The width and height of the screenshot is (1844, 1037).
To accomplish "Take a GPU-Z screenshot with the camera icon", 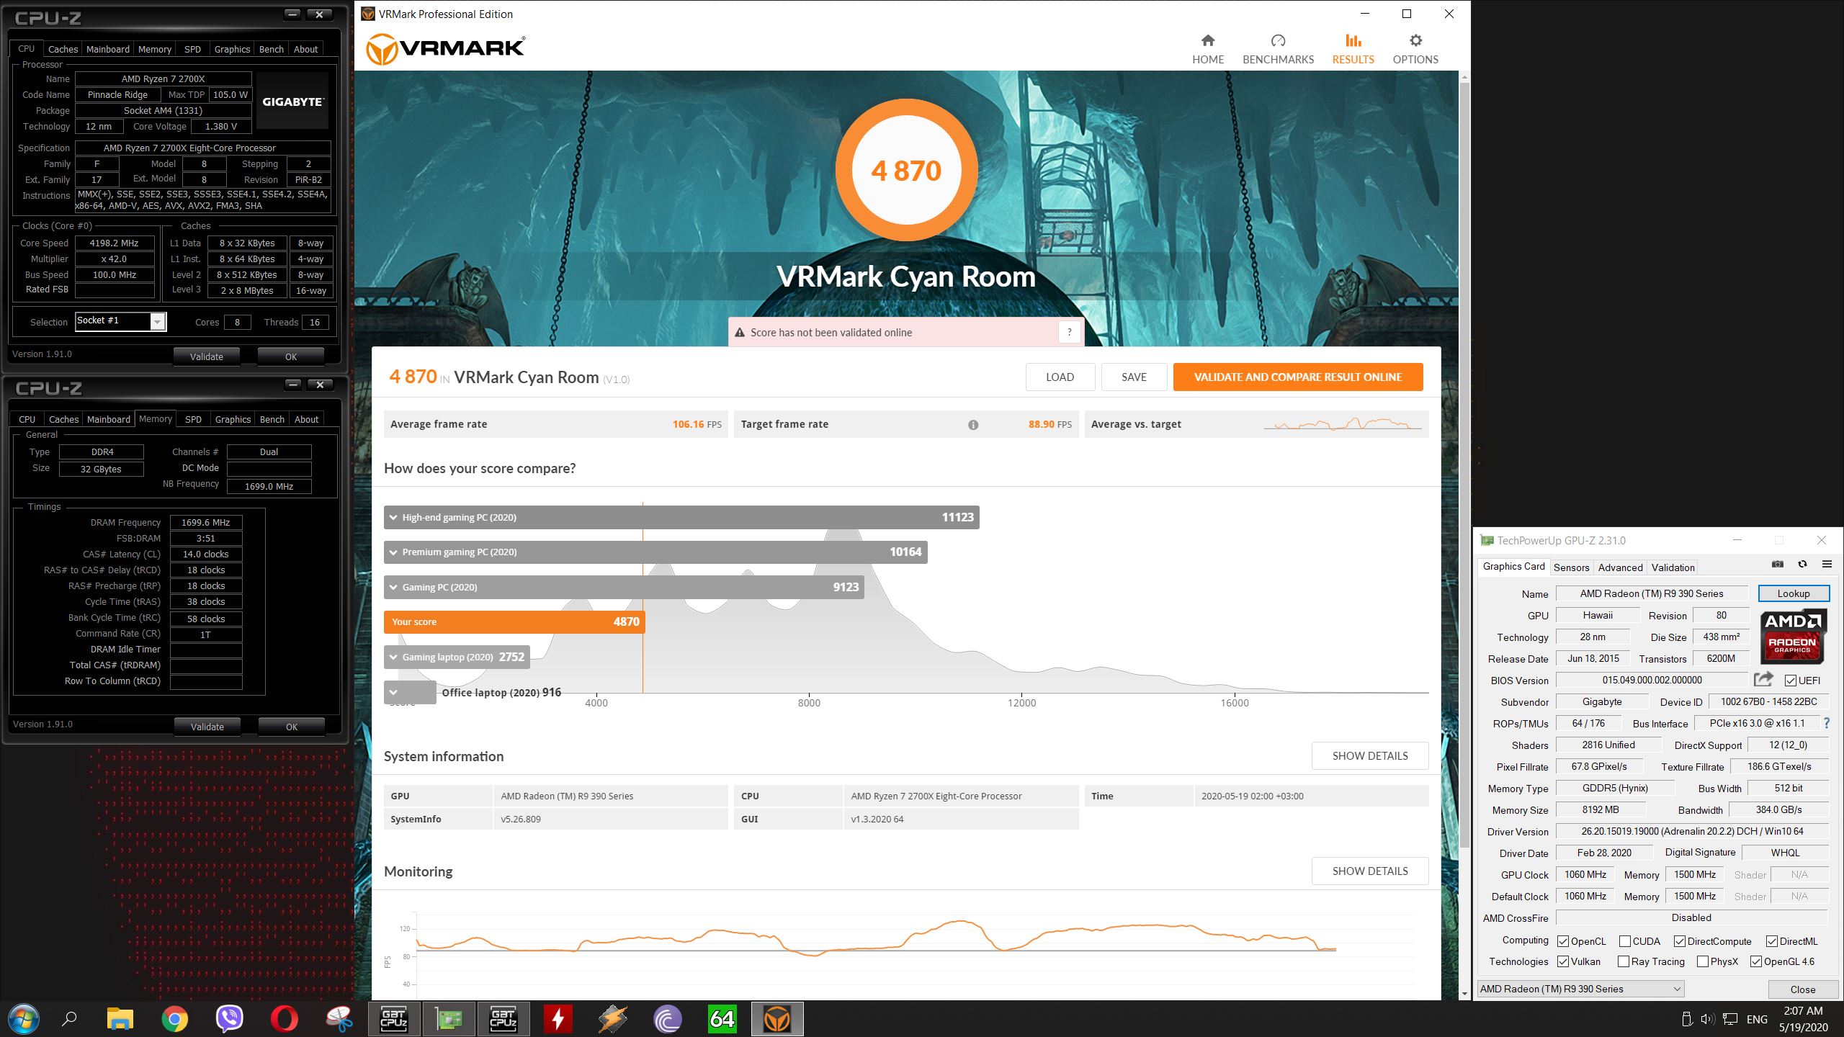I will click(x=1777, y=565).
